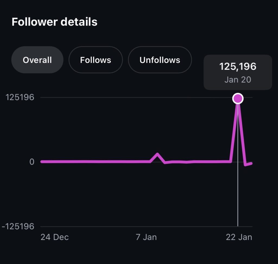The width and height of the screenshot is (278, 264).
Task: Switch to the Follows tab
Action: coord(96,60)
